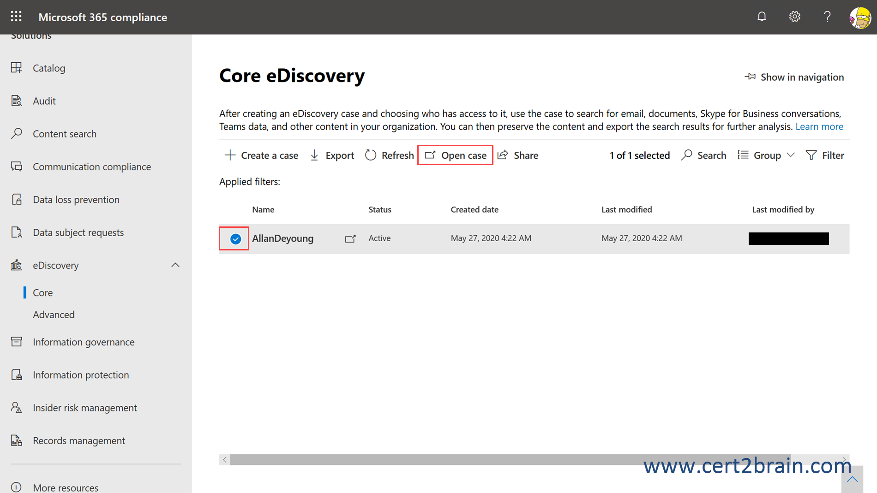Click the scroll left arrow on scrollbar
The height and width of the screenshot is (493, 877).
pos(225,460)
